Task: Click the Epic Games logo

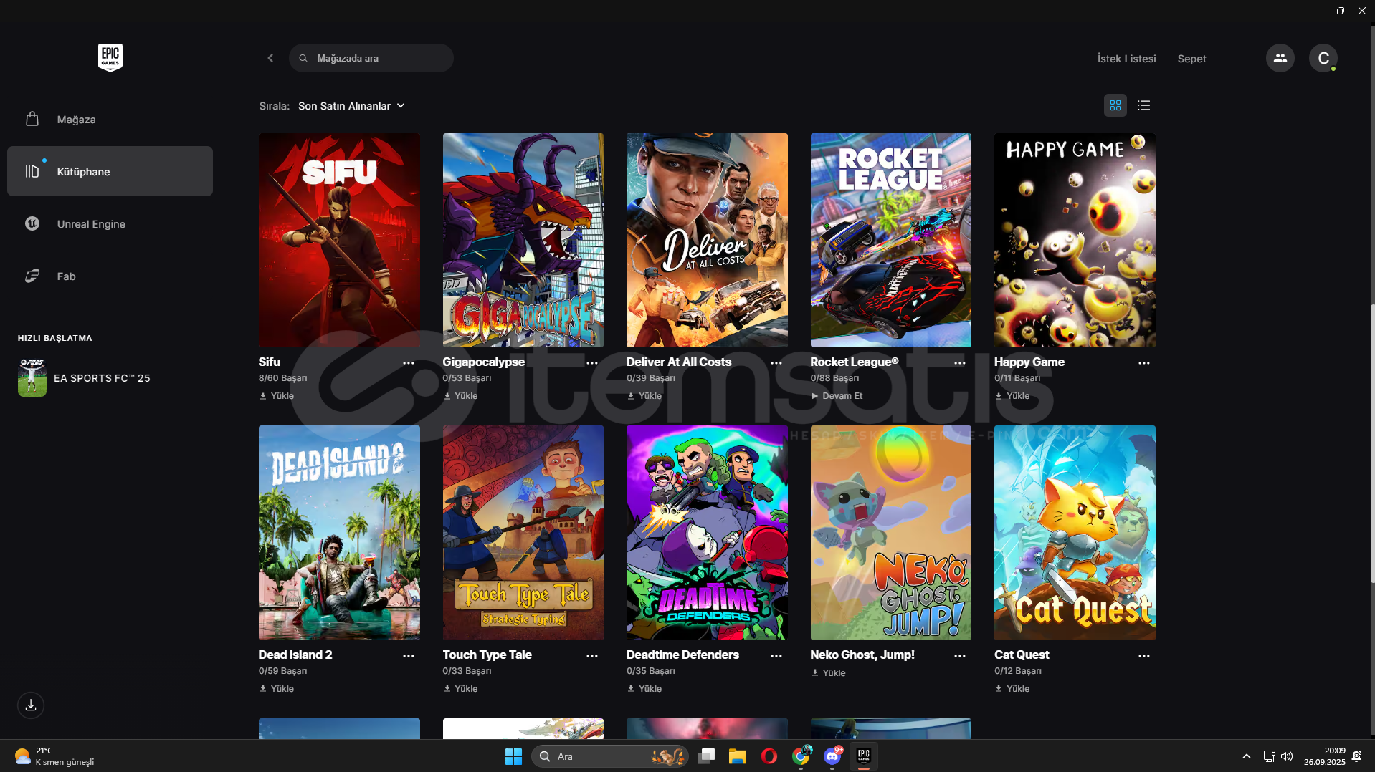Action: tap(110, 57)
